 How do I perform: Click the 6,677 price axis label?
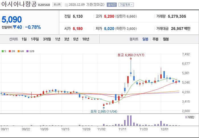coord(186,64)
